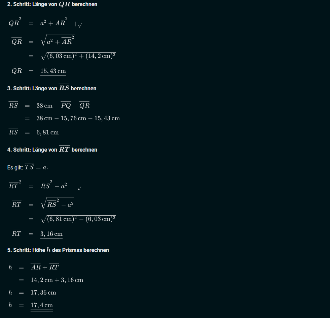Click the note "Es gilt: TS = a."

(28, 167)
